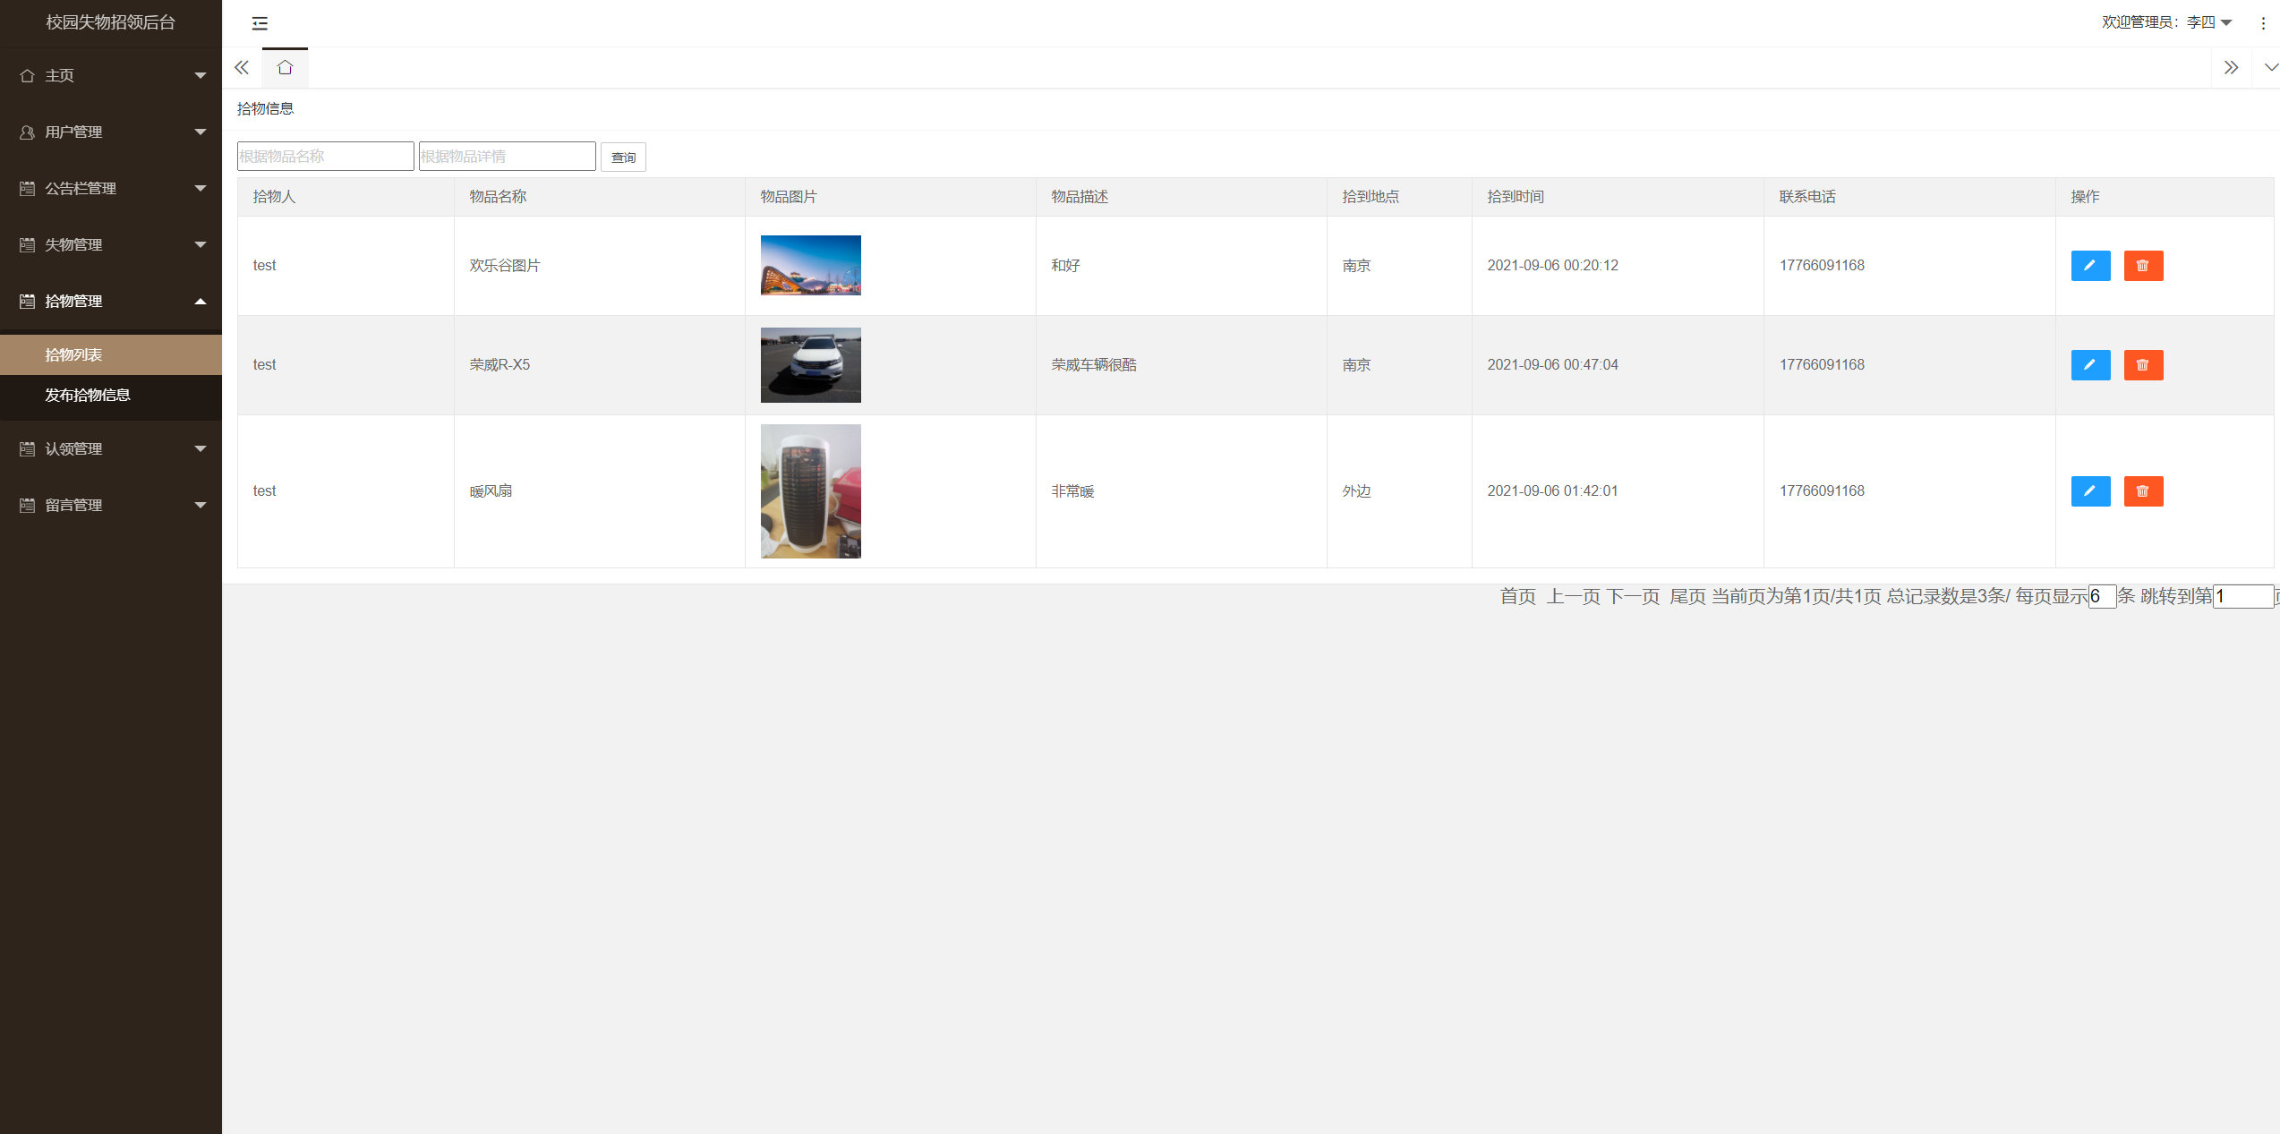Open the vertical three-dot more menu
The width and height of the screenshot is (2280, 1134).
click(2263, 23)
